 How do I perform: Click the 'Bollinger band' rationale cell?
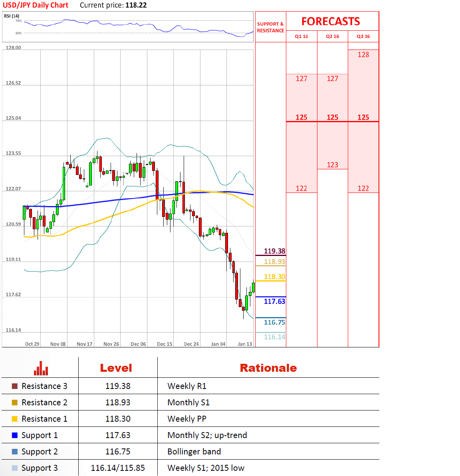click(194, 452)
